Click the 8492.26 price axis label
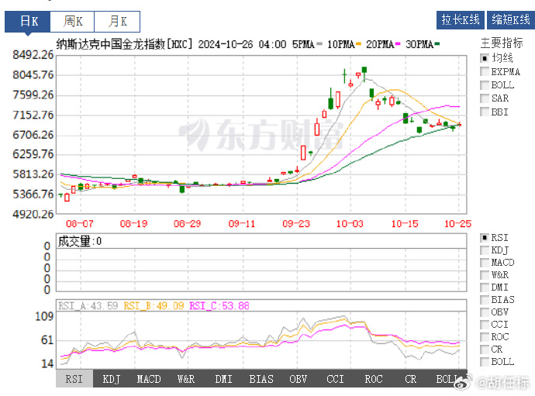Image resolution: width=535 pixels, height=396 pixels. [33, 54]
